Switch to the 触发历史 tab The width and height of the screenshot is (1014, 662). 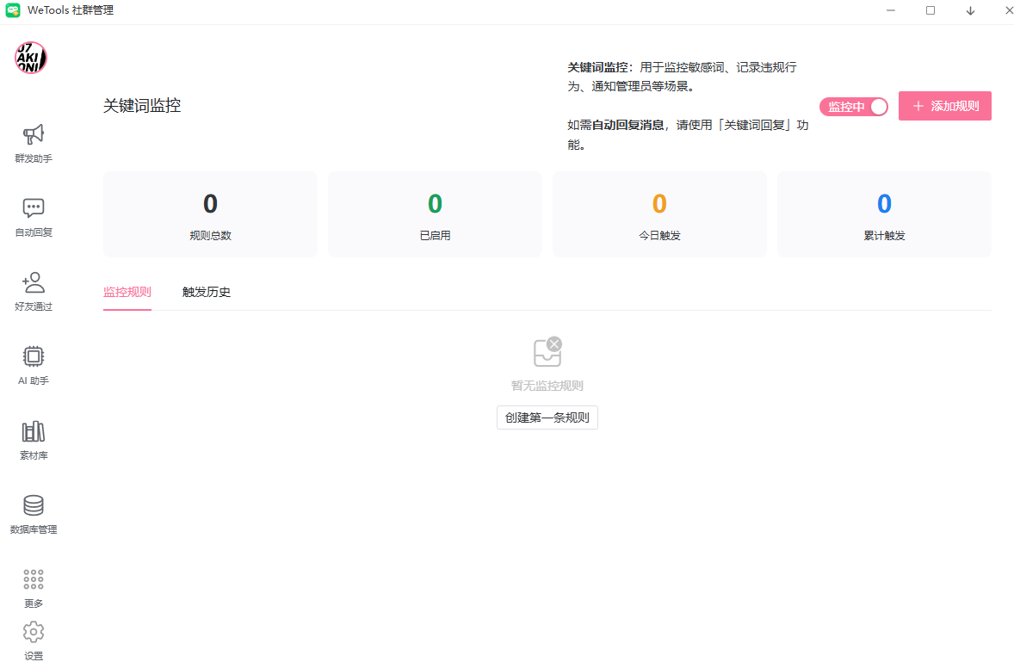[207, 292]
